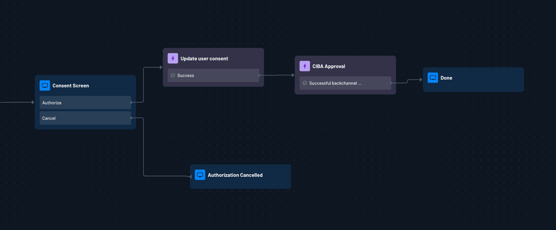Click the Done node title
Image resolution: width=556 pixels, height=230 pixels.
click(x=446, y=78)
